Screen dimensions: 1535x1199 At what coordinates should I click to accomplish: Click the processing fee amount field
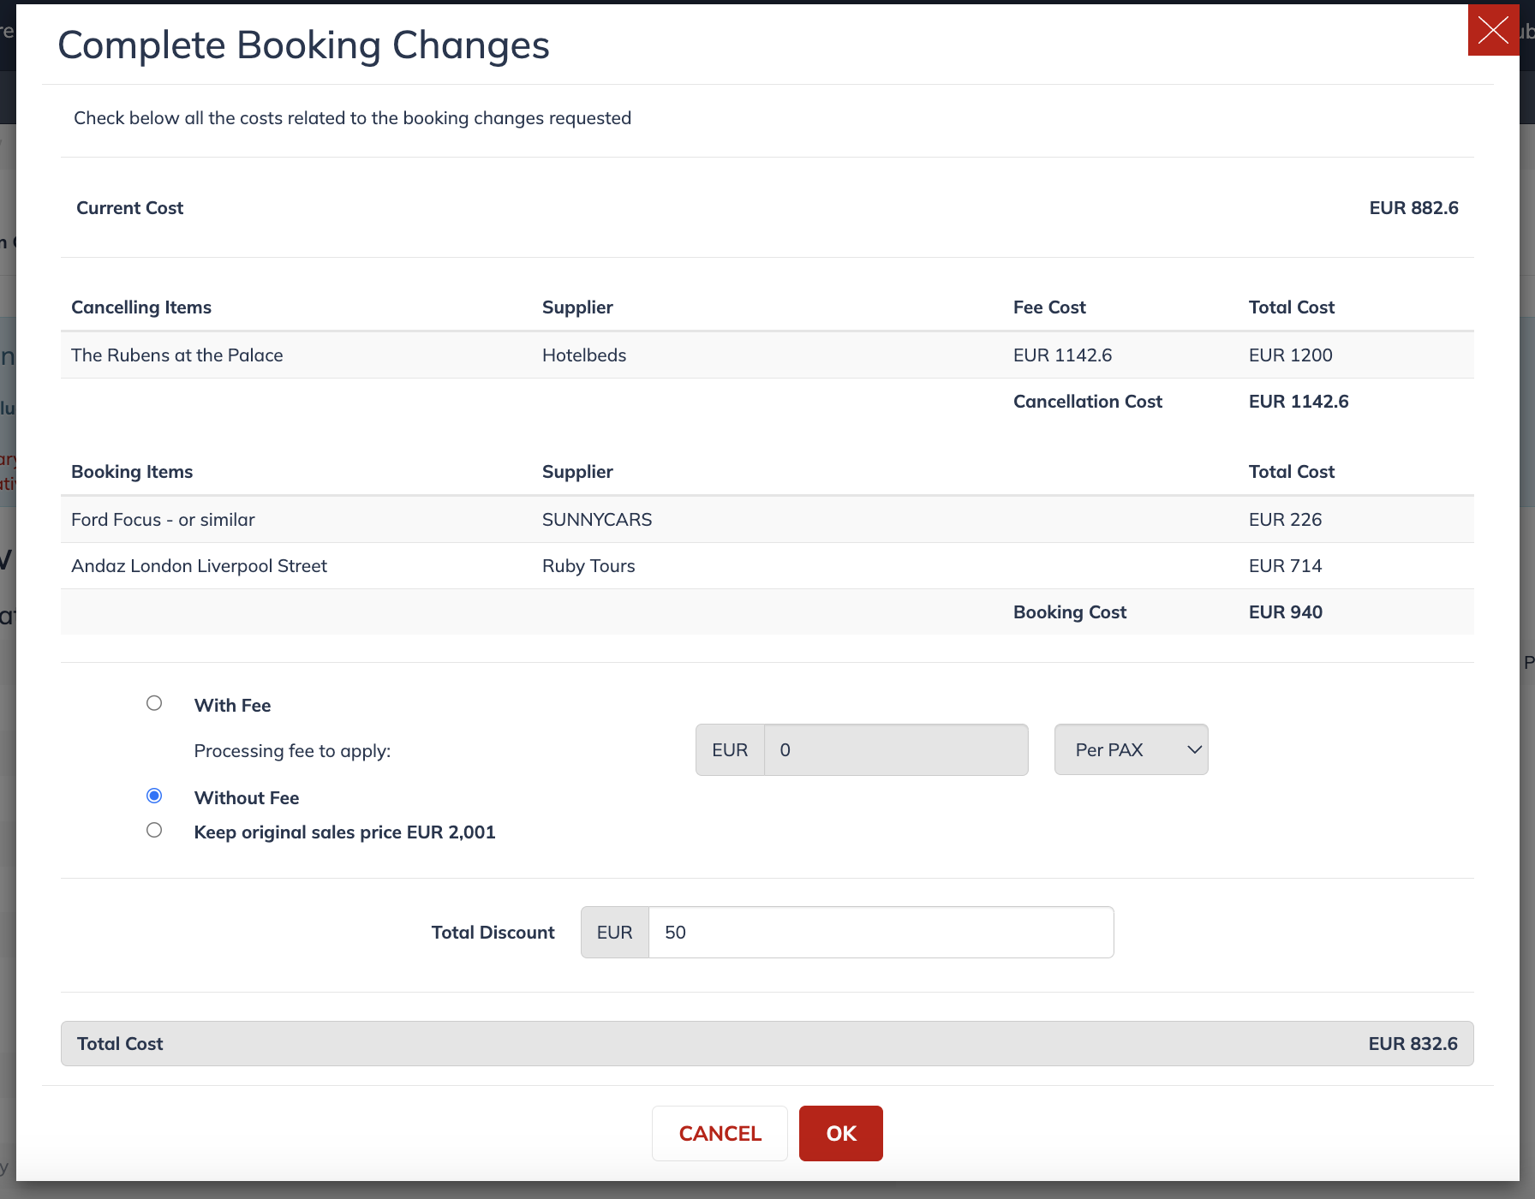tap(896, 749)
